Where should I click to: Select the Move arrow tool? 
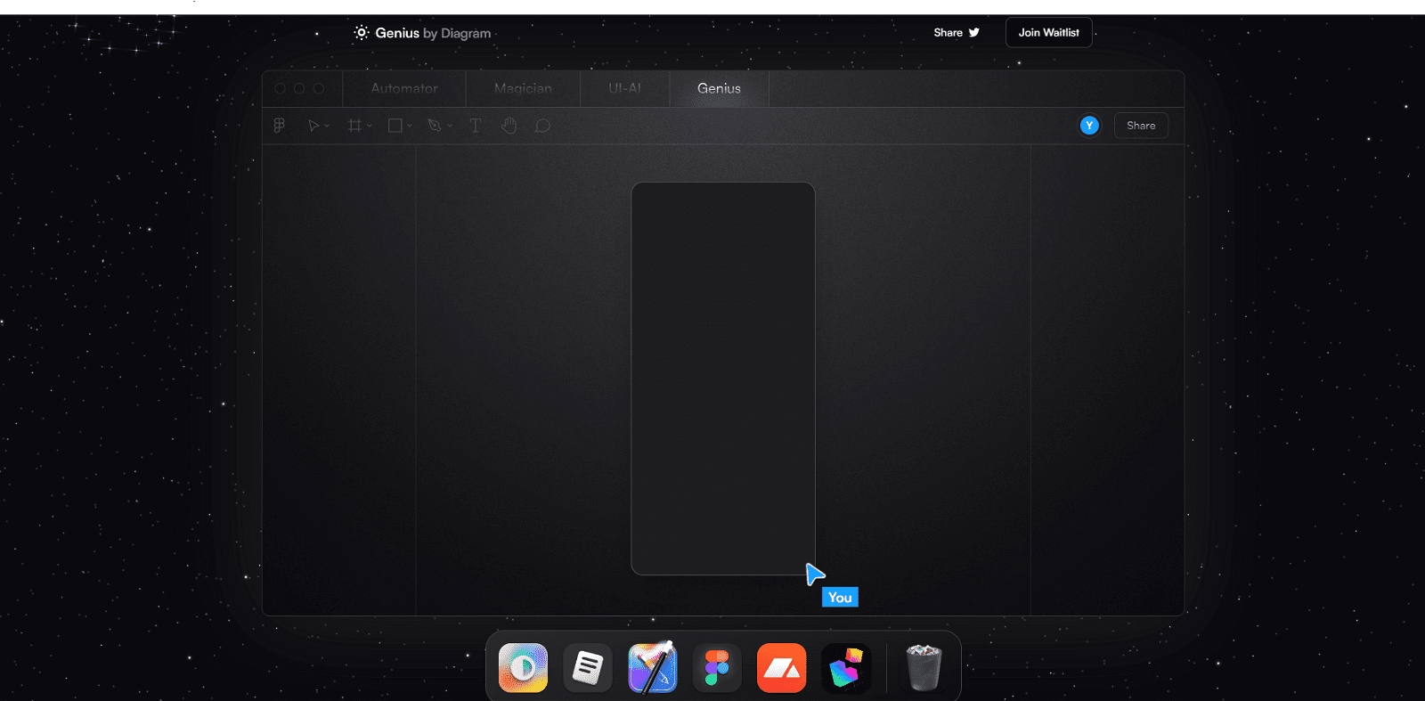[x=313, y=126]
